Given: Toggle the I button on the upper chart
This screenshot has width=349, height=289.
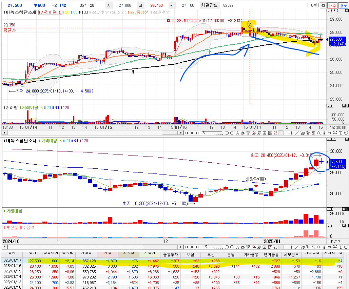Looking at the screenshot, I should [331, 11].
